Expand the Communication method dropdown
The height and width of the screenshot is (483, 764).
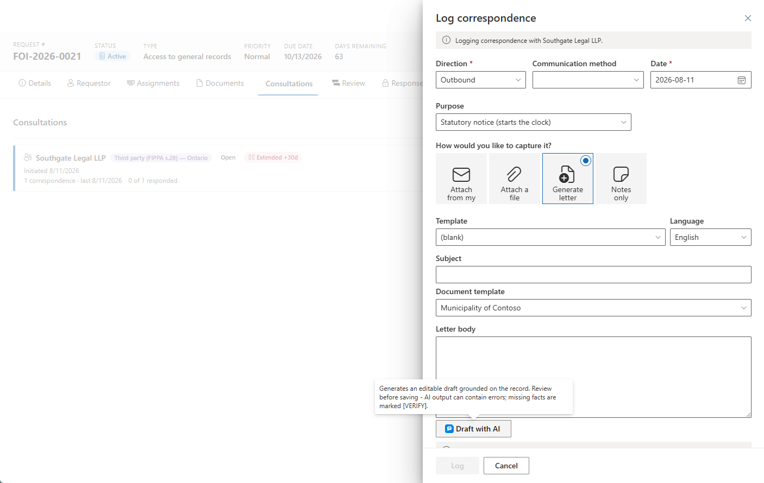tap(588, 80)
